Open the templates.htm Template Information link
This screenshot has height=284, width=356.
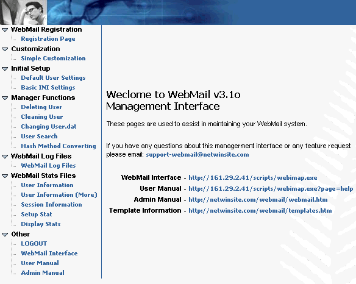tap(260, 210)
